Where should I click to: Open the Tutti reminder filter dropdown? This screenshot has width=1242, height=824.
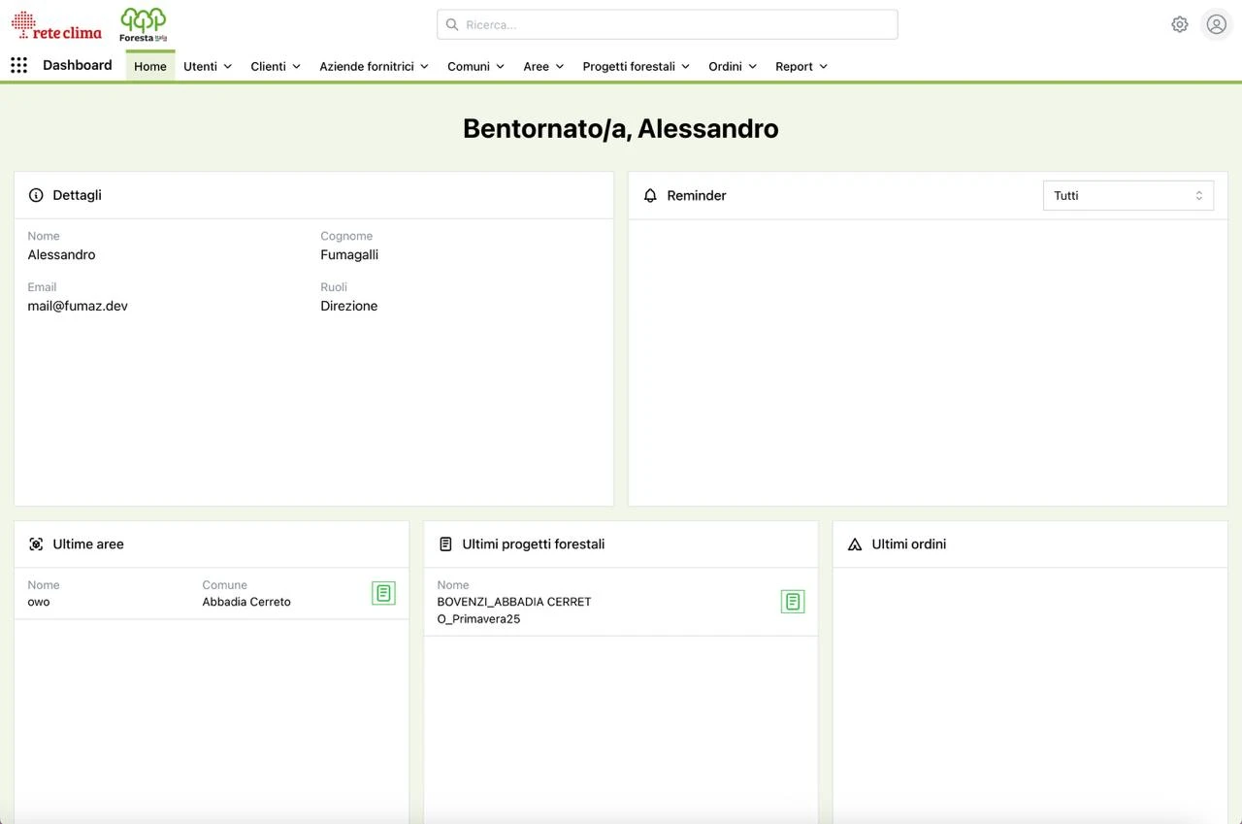click(1128, 195)
